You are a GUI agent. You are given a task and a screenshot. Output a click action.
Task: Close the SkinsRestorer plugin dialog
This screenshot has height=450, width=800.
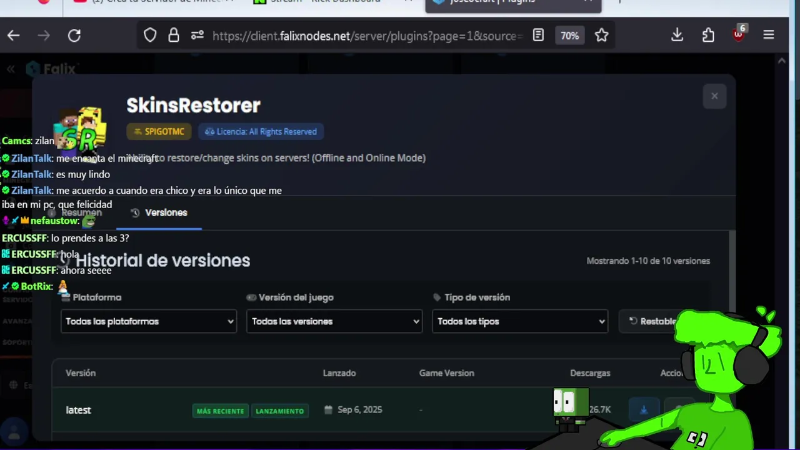click(714, 96)
